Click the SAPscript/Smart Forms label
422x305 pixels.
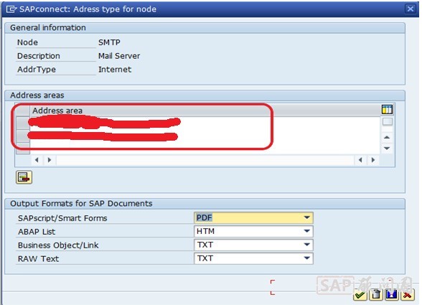[62, 218]
